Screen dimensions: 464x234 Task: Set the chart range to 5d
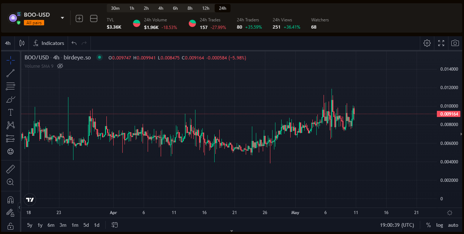pos(86,225)
